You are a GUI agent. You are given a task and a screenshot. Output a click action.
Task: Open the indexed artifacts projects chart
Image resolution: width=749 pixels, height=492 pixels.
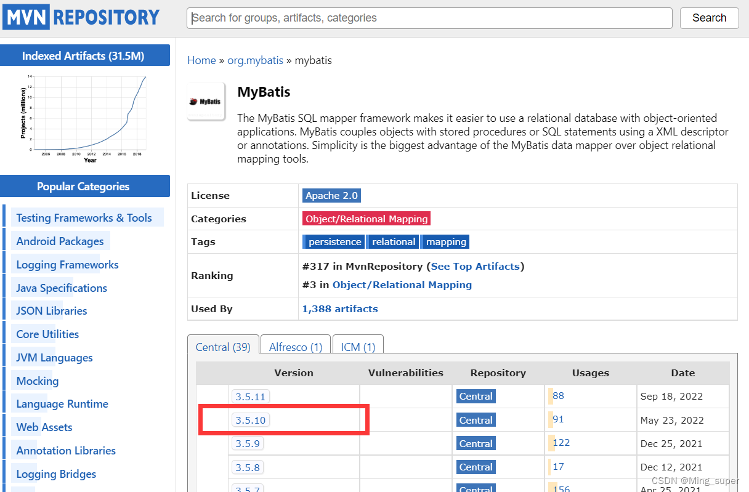pos(84,118)
